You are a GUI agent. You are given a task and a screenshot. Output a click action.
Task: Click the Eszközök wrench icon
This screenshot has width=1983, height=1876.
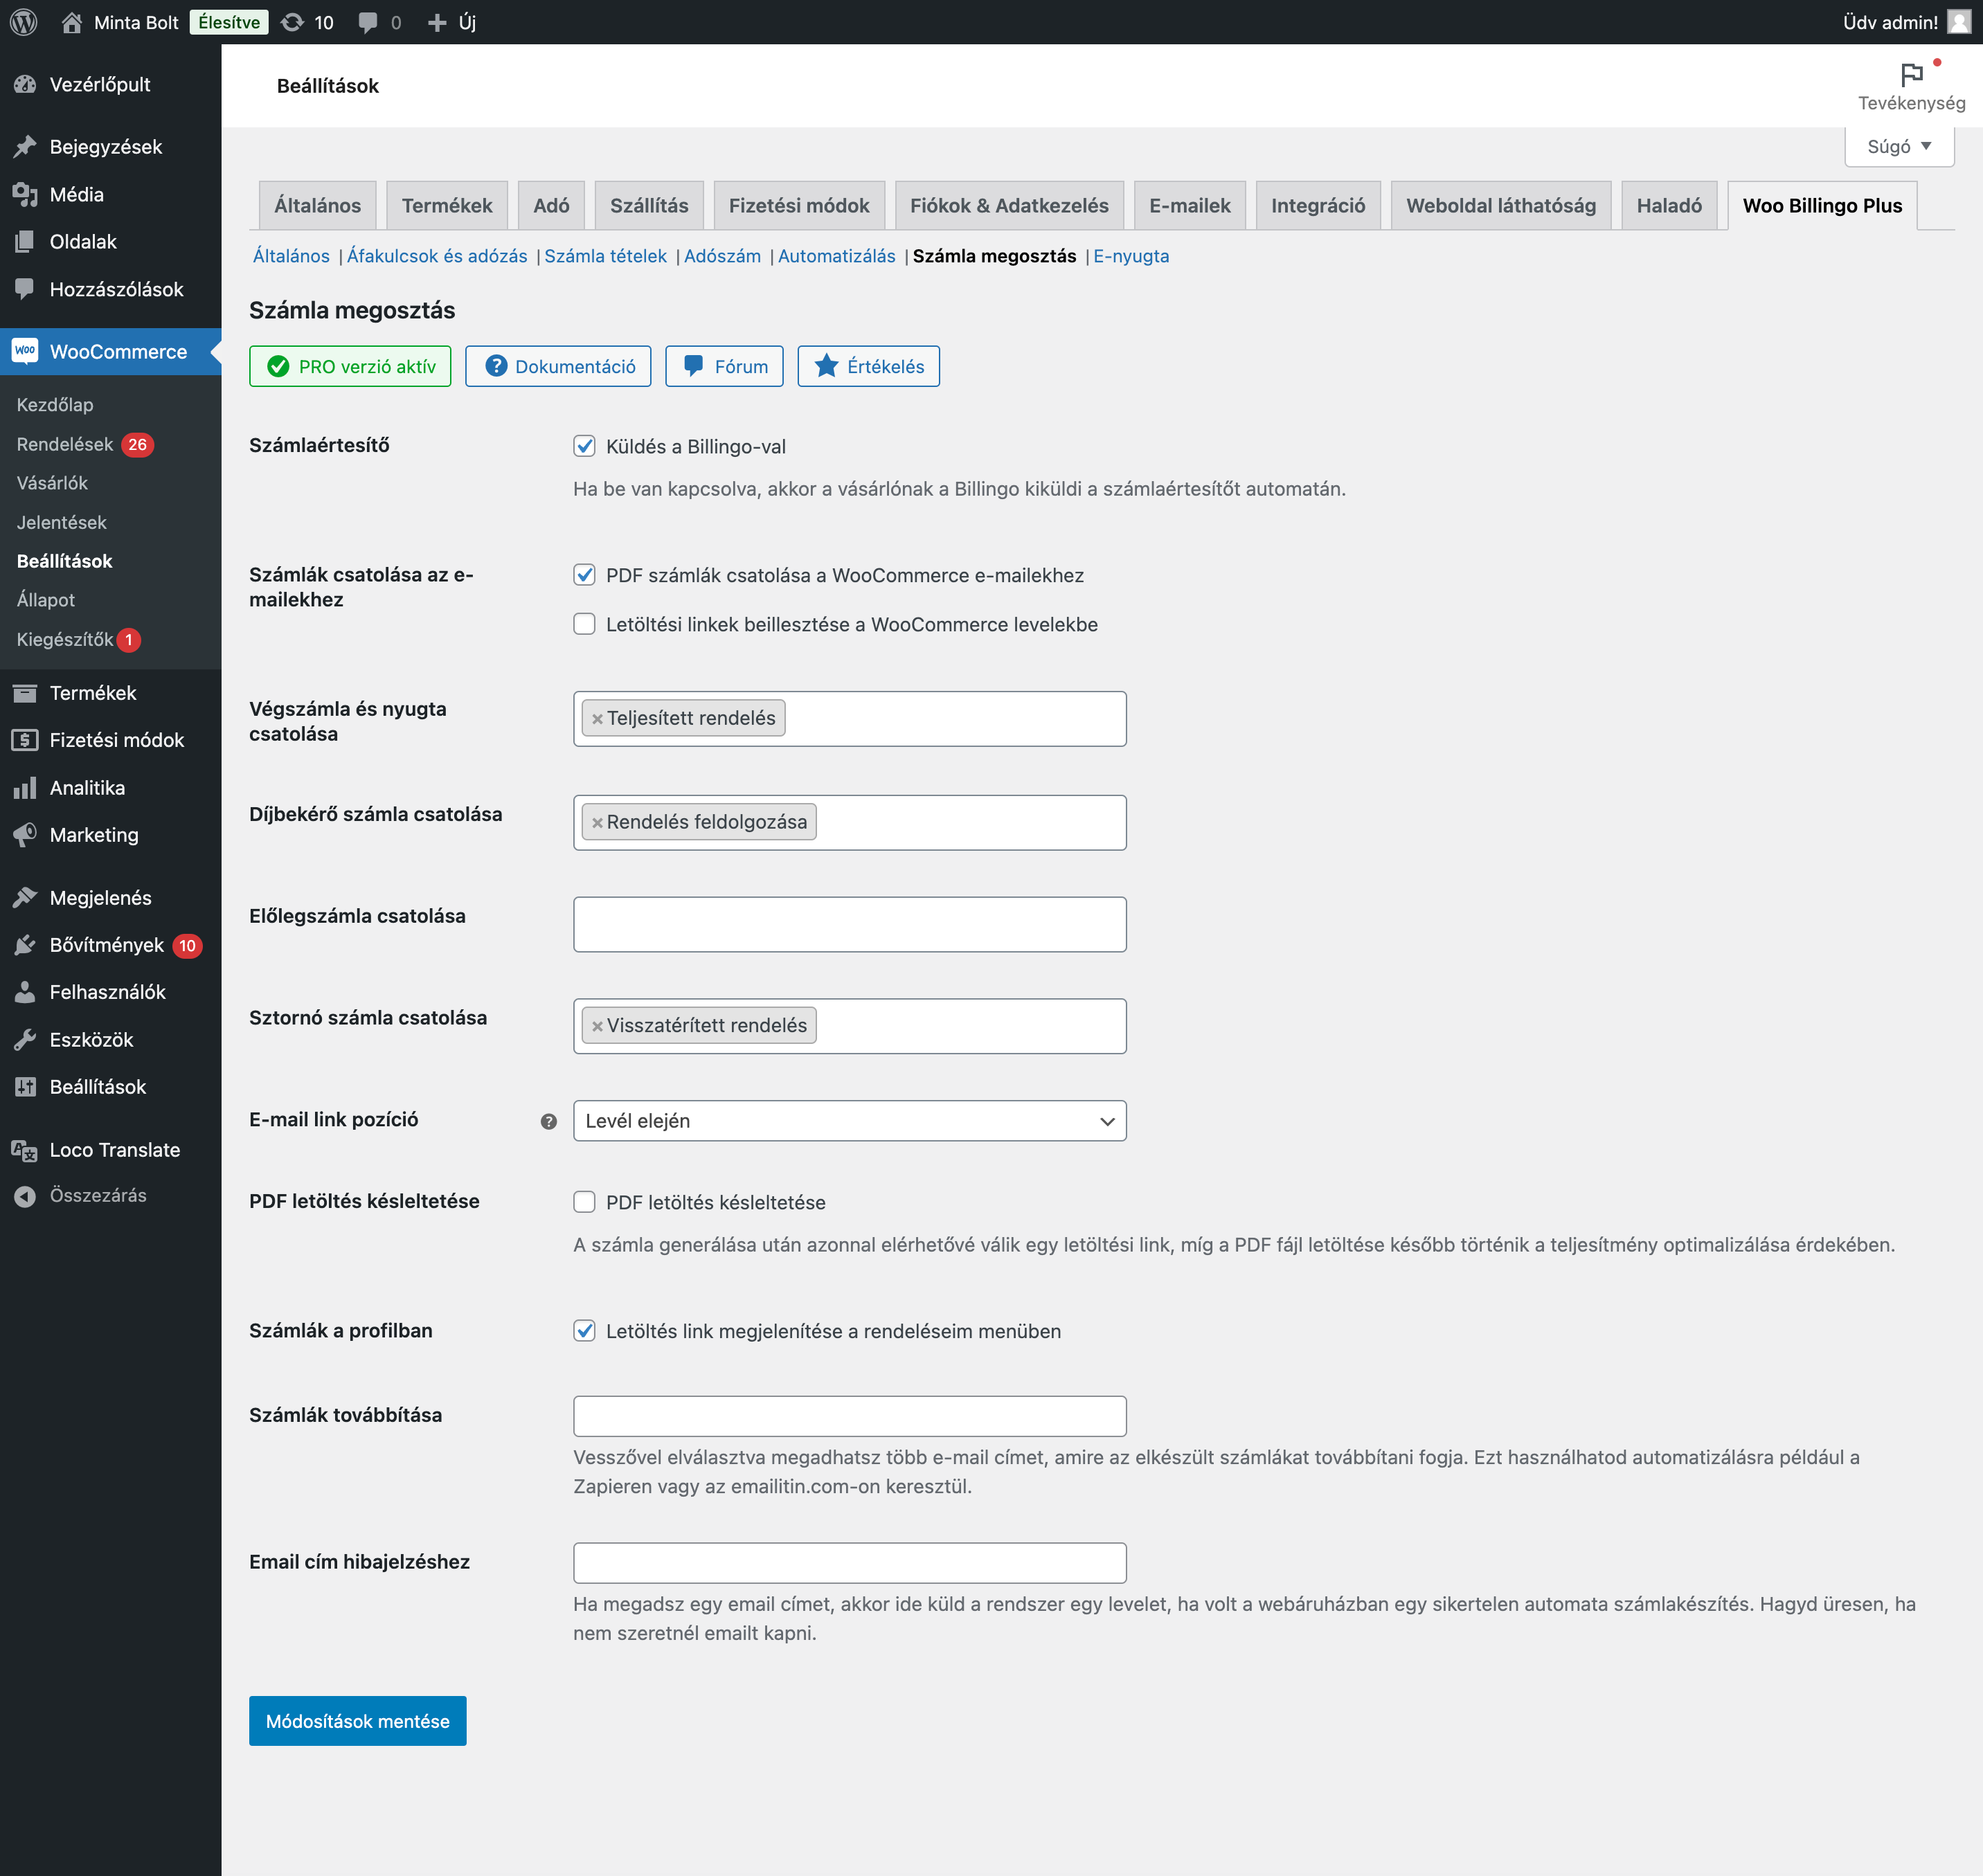click(25, 1040)
